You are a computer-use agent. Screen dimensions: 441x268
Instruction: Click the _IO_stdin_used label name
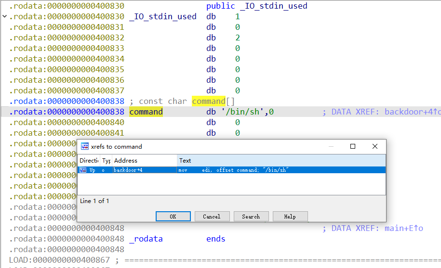[162, 17]
